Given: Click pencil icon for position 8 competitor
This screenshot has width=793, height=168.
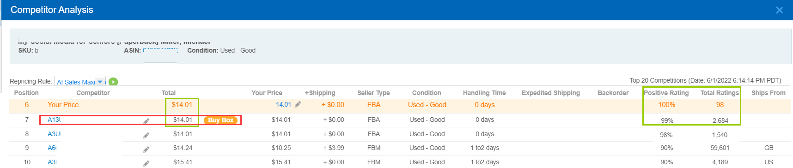Looking at the screenshot, I should click(146, 135).
